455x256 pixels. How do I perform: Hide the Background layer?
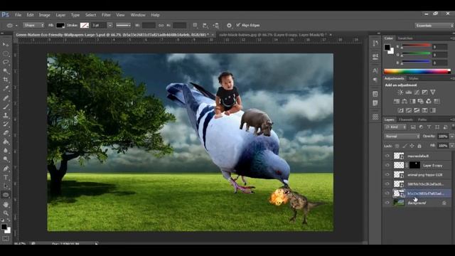(387, 203)
